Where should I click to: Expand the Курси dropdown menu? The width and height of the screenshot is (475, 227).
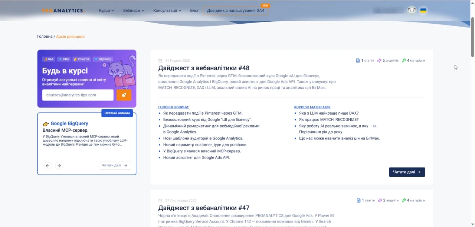pos(107,11)
